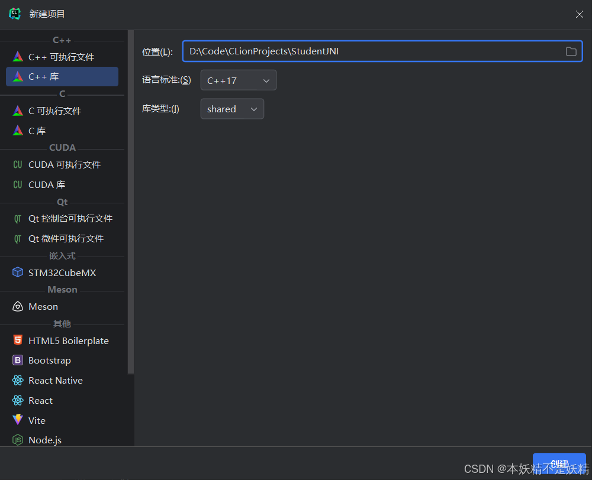The width and height of the screenshot is (592, 480).
Task: Select C++ 可执行文件 project type
Action: click(x=62, y=57)
